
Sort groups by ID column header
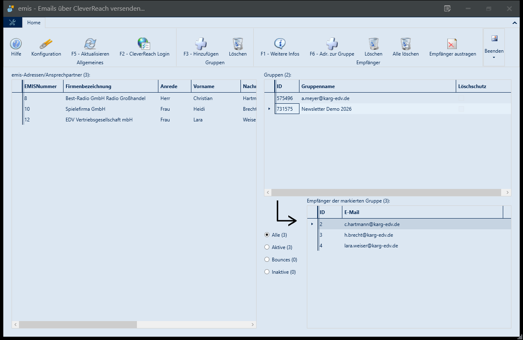point(287,86)
